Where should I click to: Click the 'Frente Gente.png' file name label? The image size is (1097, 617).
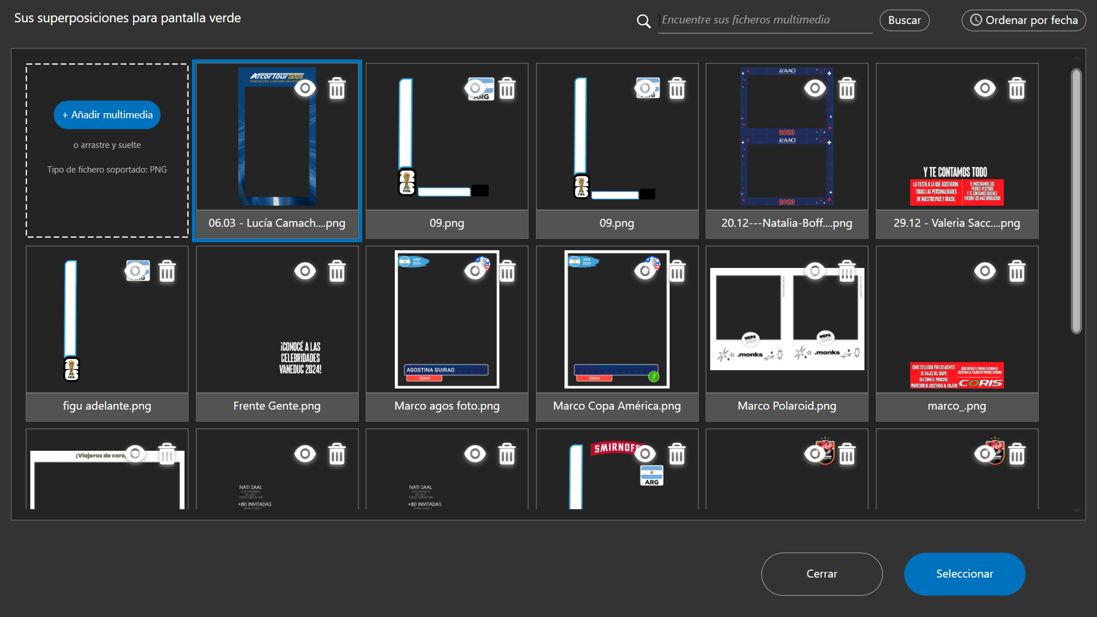277,406
